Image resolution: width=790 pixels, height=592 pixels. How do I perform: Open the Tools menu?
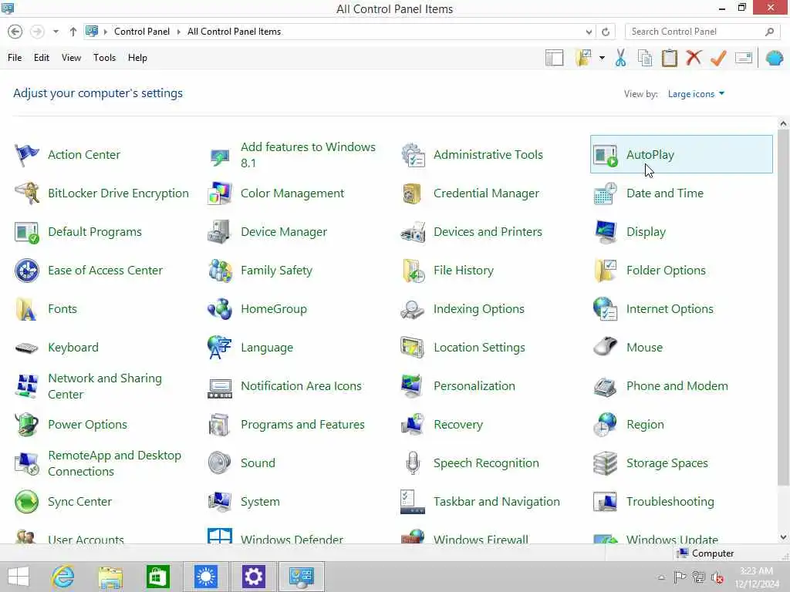click(x=104, y=58)
